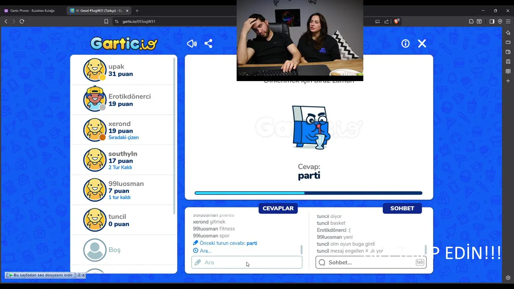Click the Ara answer input field

tap(247, 263)
